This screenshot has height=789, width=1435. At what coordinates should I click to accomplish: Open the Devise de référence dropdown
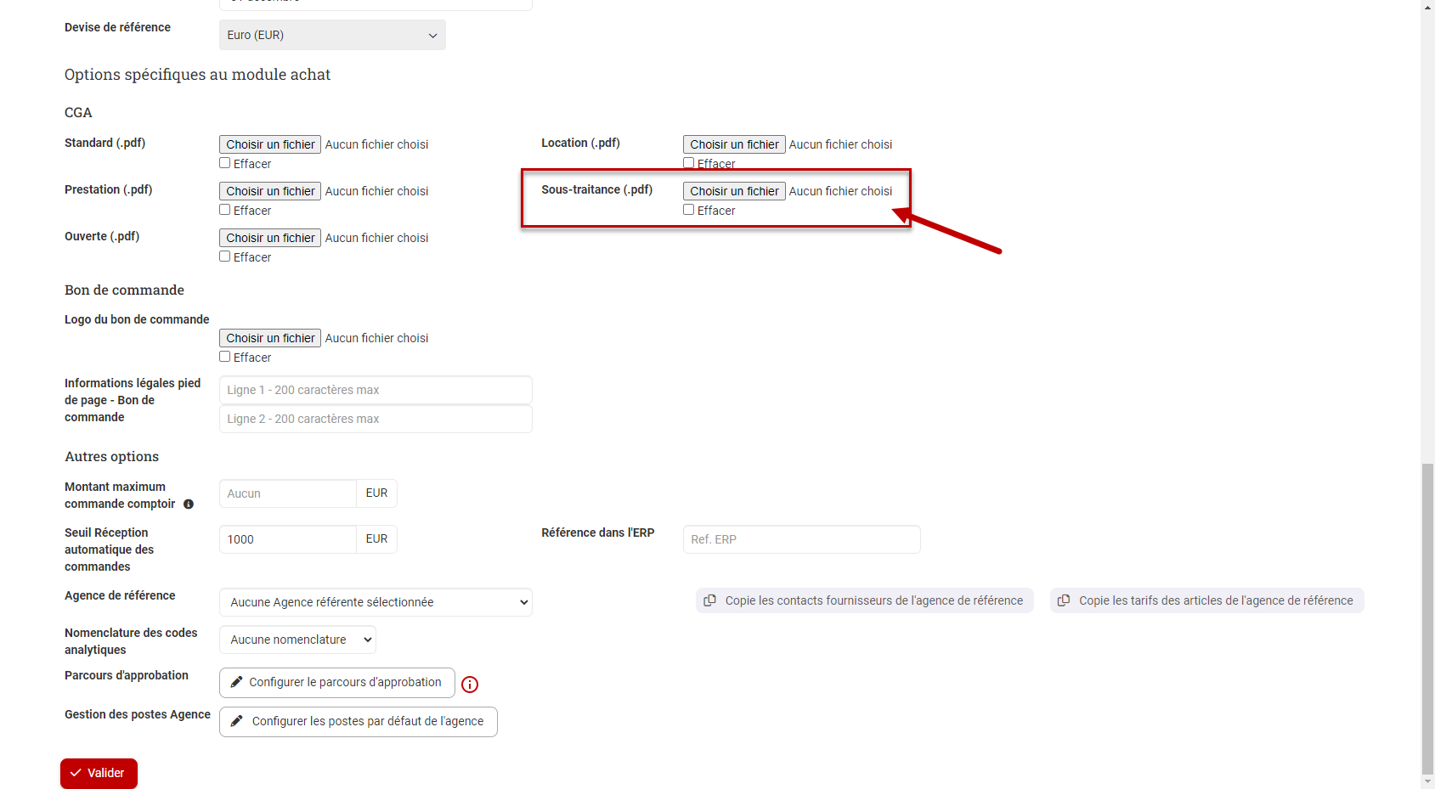point(332,35)
